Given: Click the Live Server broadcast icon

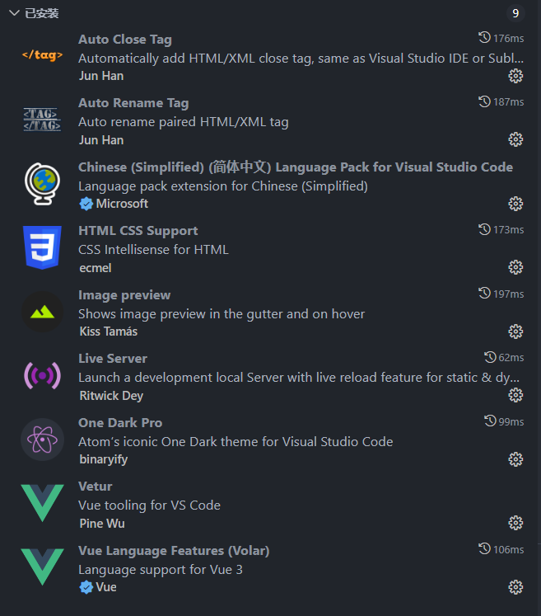Looking at the screenshot, I should point(42,376).
